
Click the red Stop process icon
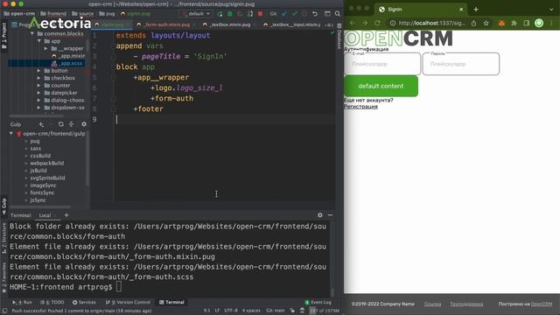(261, 14)
